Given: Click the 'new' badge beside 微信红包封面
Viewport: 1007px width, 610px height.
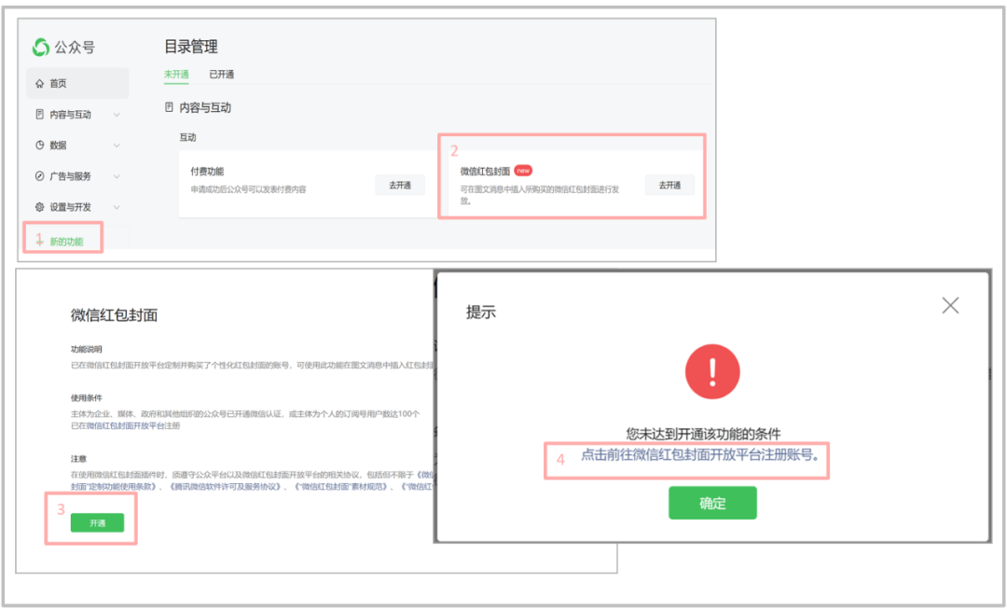Looking at the screenshot, I should 523,171.
